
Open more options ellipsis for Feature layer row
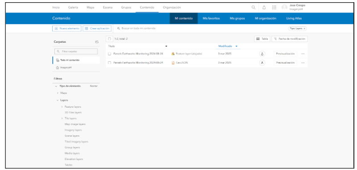coord(303,54)
